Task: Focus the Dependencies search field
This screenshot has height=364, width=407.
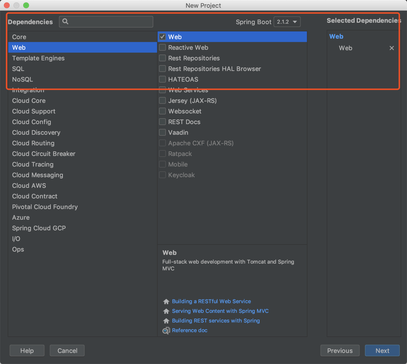Action: click(106, 22)
